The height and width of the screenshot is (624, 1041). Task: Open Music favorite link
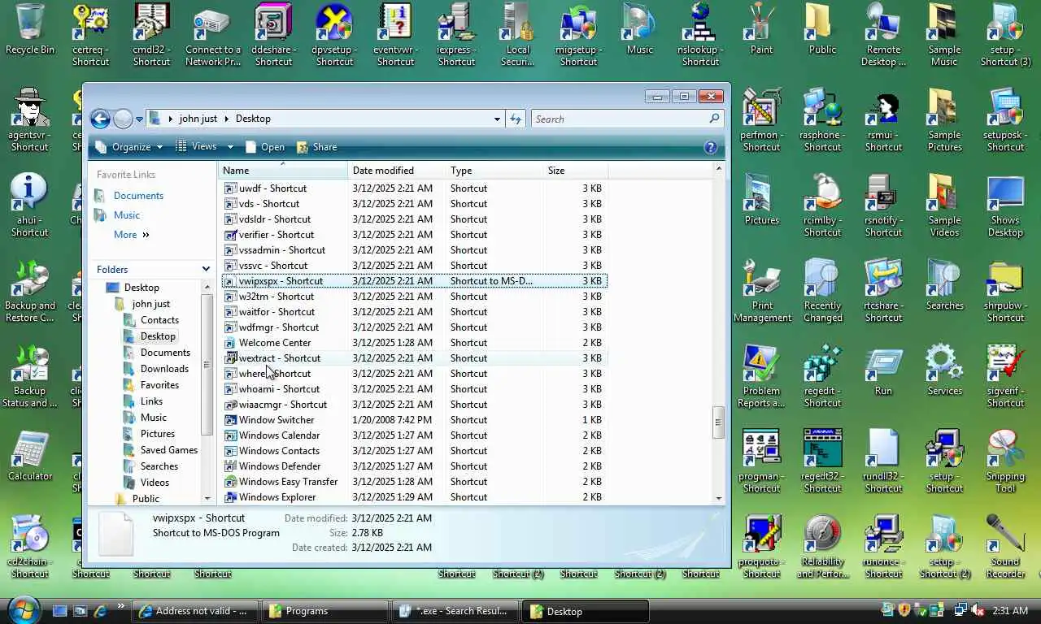126,215
